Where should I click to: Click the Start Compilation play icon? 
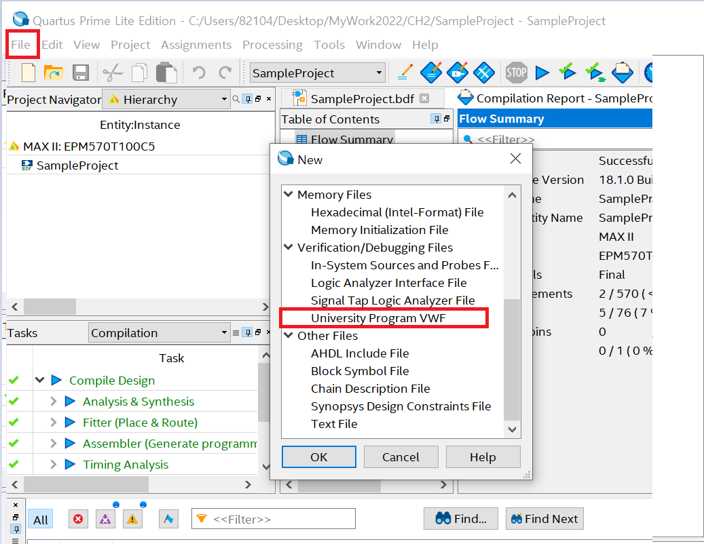tap(542, 73)
